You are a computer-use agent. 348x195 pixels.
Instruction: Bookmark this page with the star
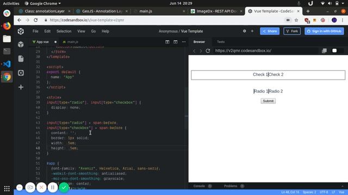coord(296,20)
